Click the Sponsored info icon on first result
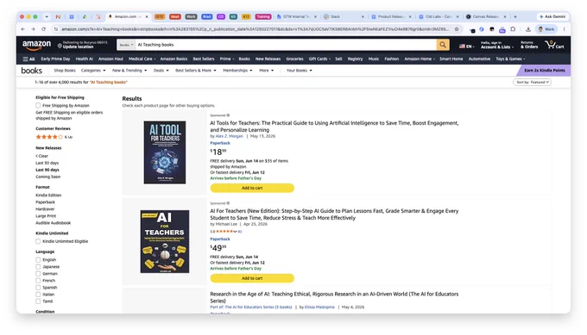The image size is (587, 335). (x=228, y=115)
